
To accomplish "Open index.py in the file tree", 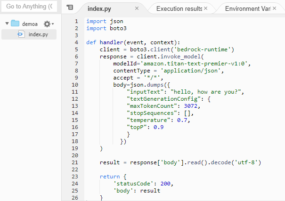I will click(x=38, y=34).
